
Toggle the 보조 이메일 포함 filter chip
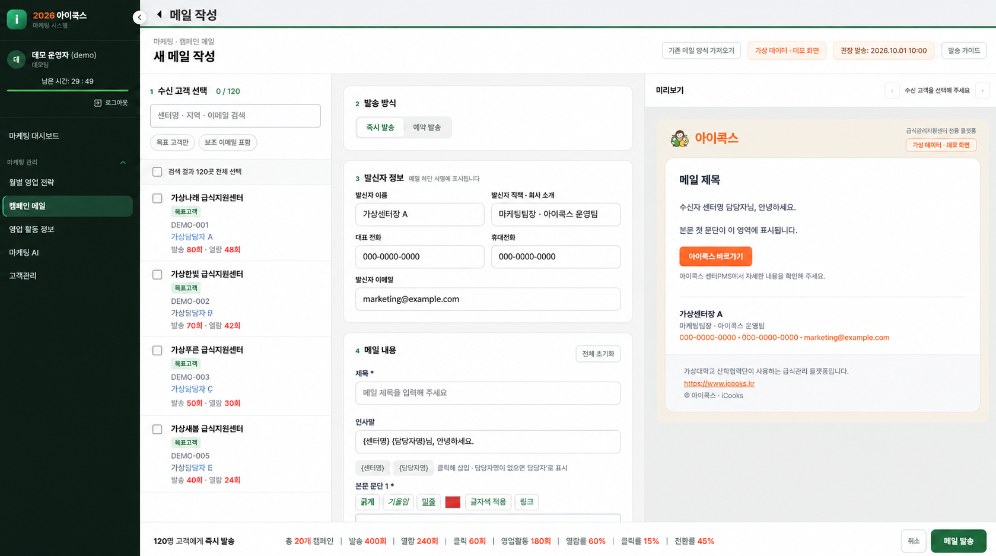pyautogui.click(x=228, y=142)
